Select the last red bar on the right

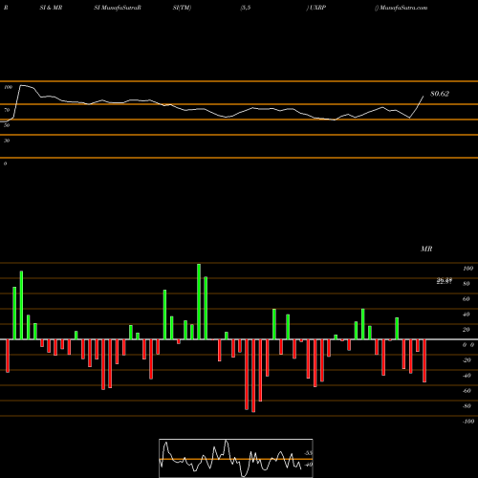pos(424,360)
